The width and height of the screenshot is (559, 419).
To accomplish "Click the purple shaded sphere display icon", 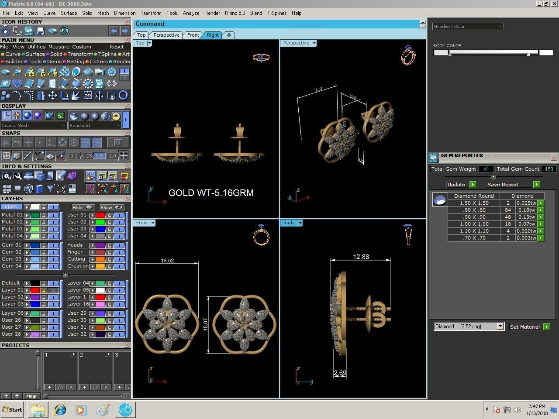I will (x=38, y=116).
